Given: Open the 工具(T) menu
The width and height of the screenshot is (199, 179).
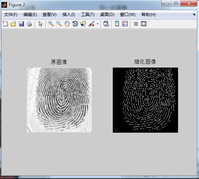Looking at the screenshot, I should point(88,15).
